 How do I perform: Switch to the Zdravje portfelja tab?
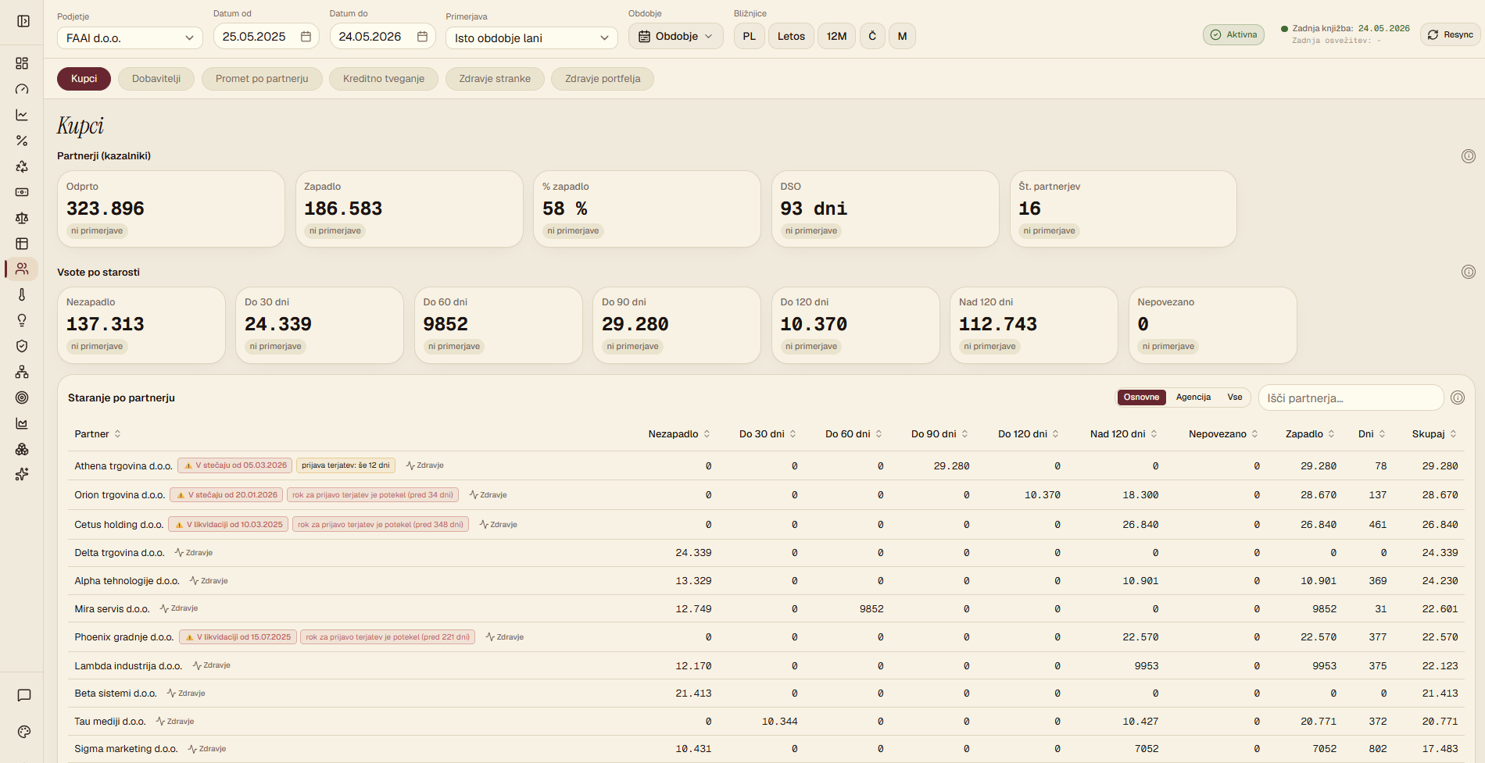click(x=603, y=79)
